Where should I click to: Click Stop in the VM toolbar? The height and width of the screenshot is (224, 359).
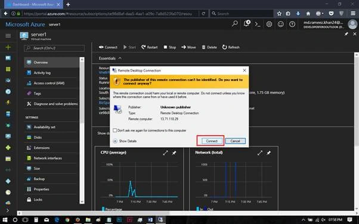pos(169,47)
